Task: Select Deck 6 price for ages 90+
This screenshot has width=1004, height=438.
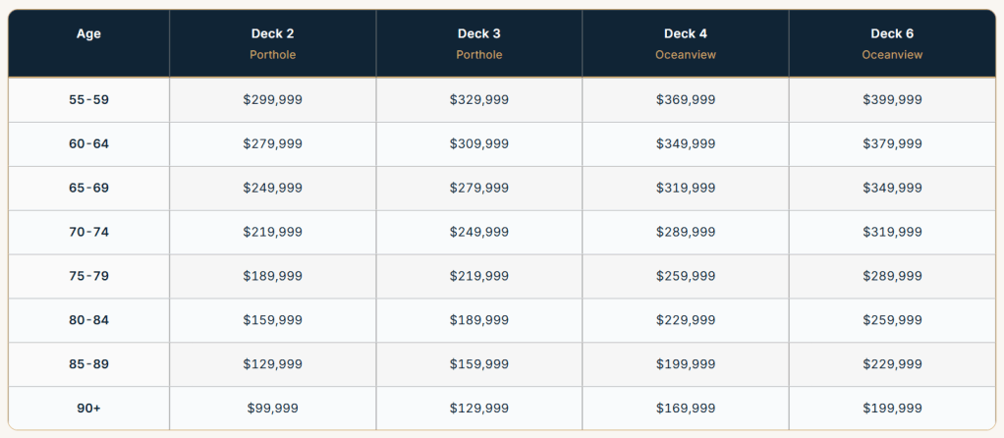Action: pos(892,408)
